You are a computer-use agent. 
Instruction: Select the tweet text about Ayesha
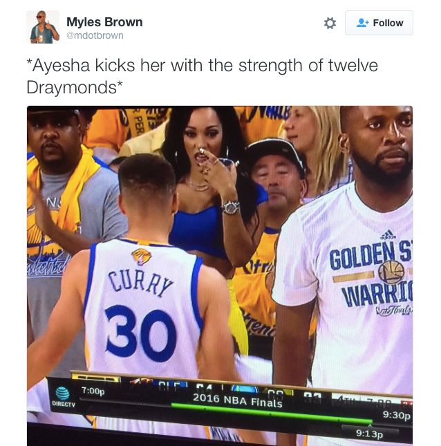pos(202,76)
